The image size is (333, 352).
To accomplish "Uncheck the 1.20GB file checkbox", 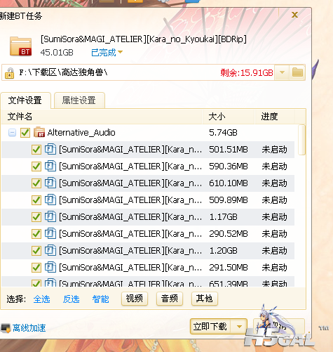I will [x=36, y=251].
